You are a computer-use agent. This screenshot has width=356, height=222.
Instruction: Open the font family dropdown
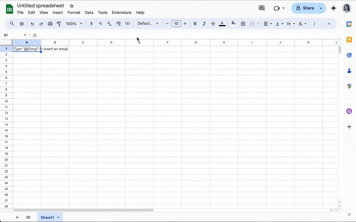(148, 24)
